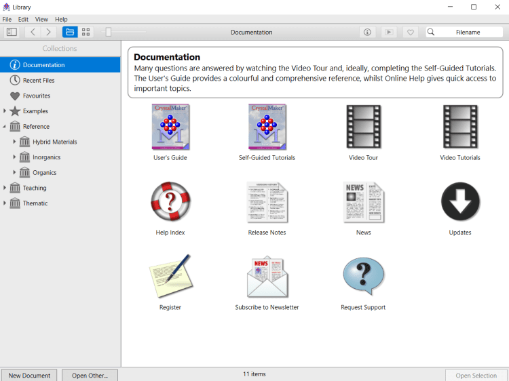
Task: Expand the Inorganics node
Action: (14, 157)
